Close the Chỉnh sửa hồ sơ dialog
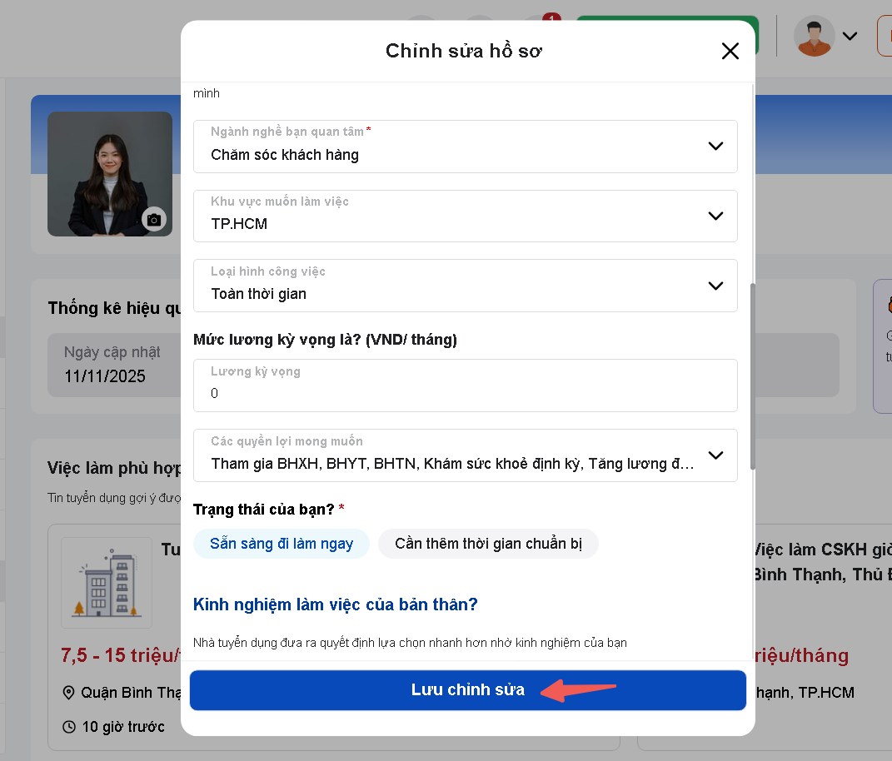The image size is (892, 761). [730, 51]
